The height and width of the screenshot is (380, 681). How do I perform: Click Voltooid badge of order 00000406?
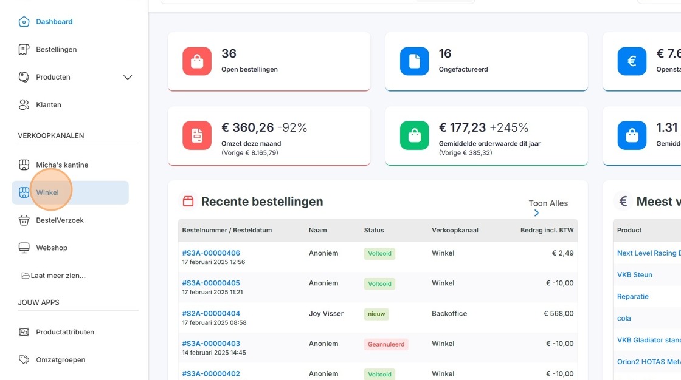[x=379, y=253]
